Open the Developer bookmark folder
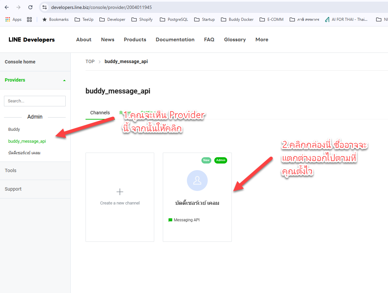The image size is (388, 293). tap(112, 19)
